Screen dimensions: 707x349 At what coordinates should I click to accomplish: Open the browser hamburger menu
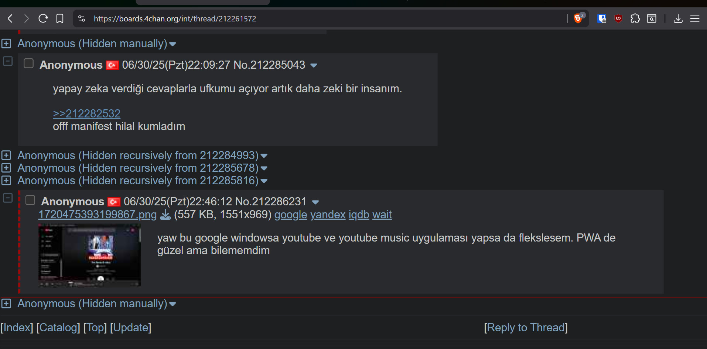point(695,18)
